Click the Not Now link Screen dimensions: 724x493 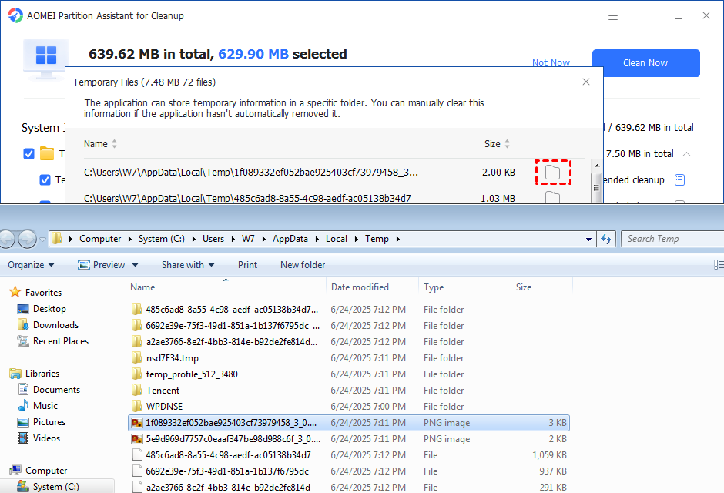pyautogui.click(x=551, y=62)
